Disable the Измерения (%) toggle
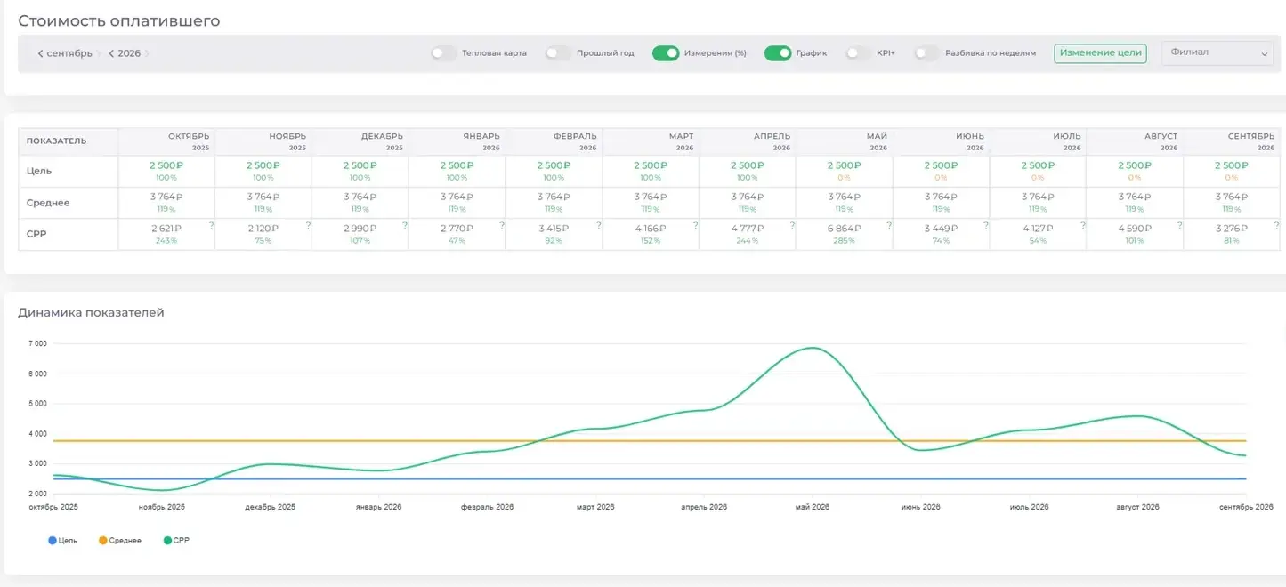 666,53
